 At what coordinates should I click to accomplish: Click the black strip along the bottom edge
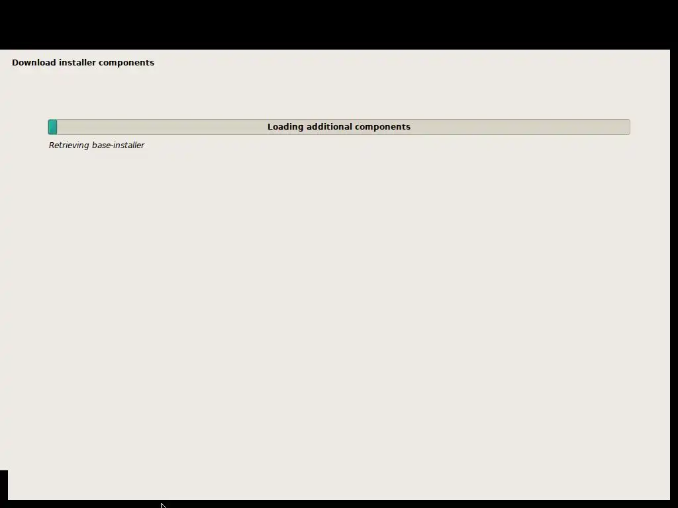point(339,504)
